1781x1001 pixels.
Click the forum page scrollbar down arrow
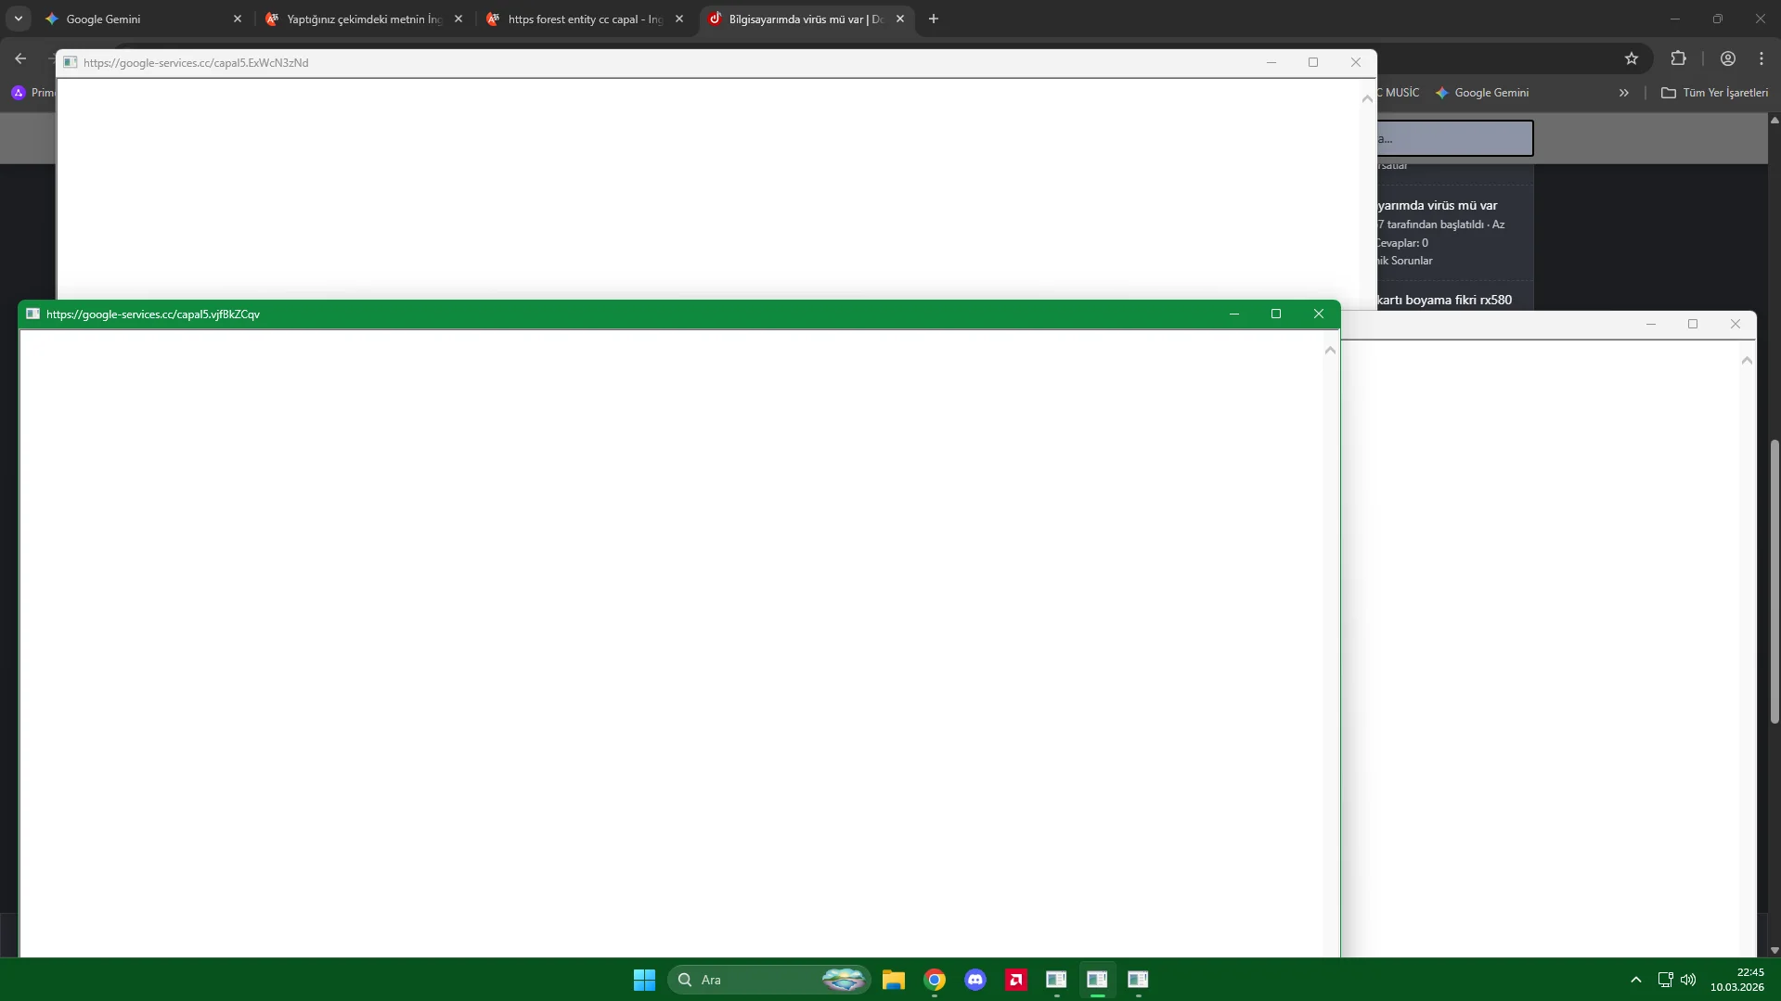coord(1775,950)
